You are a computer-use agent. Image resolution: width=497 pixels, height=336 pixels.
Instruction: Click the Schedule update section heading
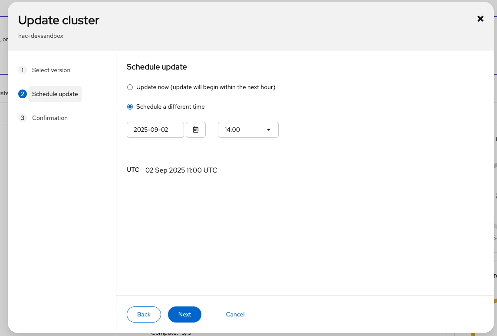coord(157,67)
